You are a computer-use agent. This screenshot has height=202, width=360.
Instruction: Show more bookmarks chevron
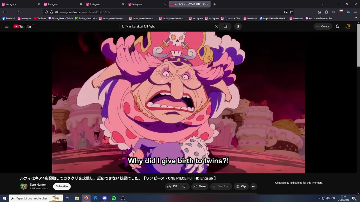click(x=356, y=19)
